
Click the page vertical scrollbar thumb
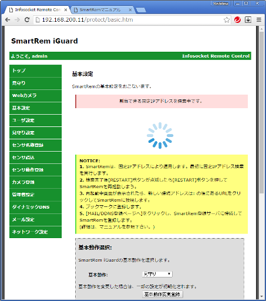point(261,113)
